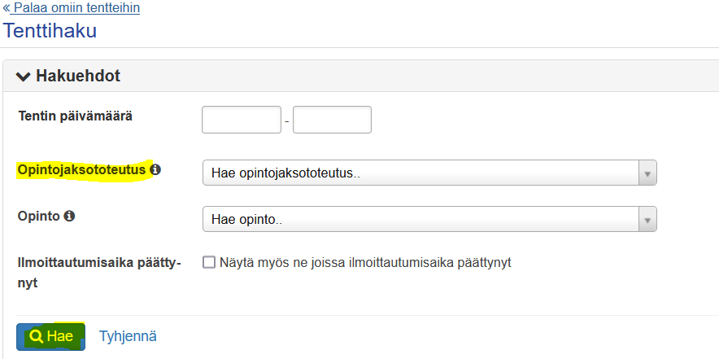Click the 'Tentin päivämäärä' field label
Screen dimensions: 719x359
pos(75,116)
